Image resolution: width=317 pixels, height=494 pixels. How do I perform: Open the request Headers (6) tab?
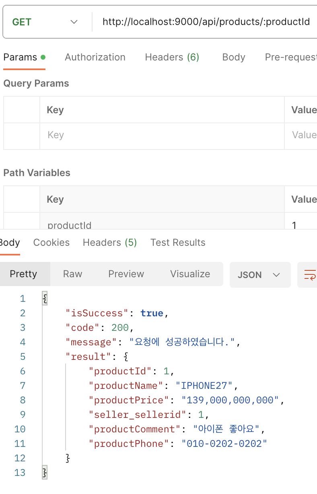[172, 57]
